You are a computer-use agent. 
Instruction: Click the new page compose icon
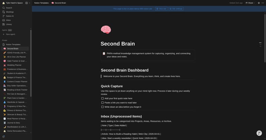pyautogui.click(x=26, y=3)
